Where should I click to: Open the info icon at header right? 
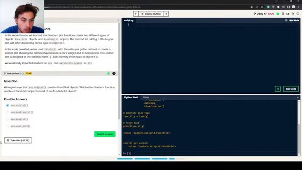(298, 14)
